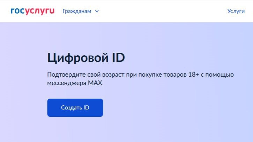Click the word MAX in description

(95, 83)
